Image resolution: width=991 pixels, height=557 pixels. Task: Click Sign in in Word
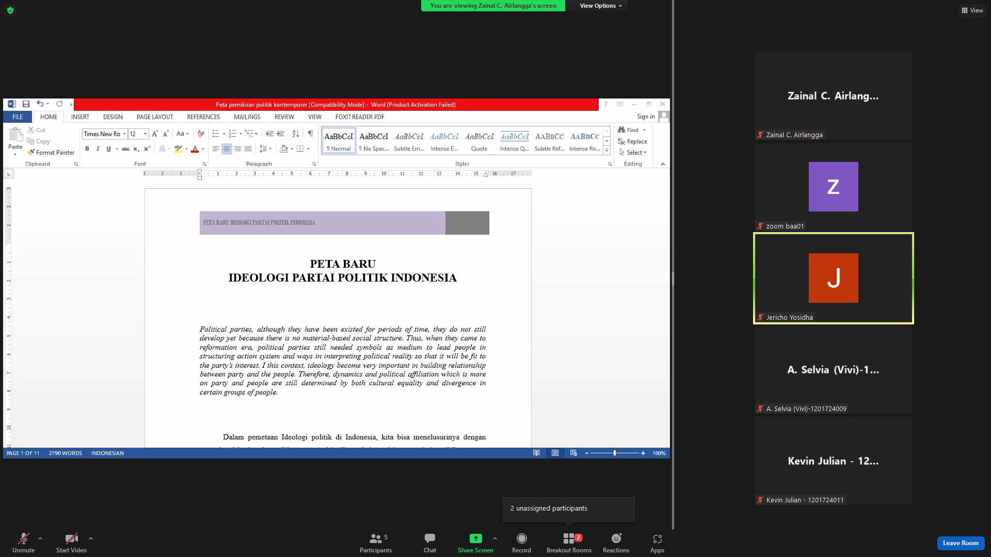point(646,117)
